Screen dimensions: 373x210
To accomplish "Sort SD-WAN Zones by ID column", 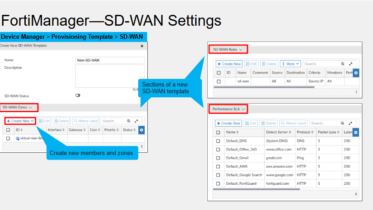I will click(x=19, y=130).
